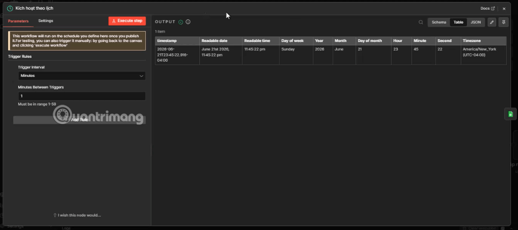The image size is (518, 230).
Task: Click the Day of week column header
Action: click(x=296, y=41)
